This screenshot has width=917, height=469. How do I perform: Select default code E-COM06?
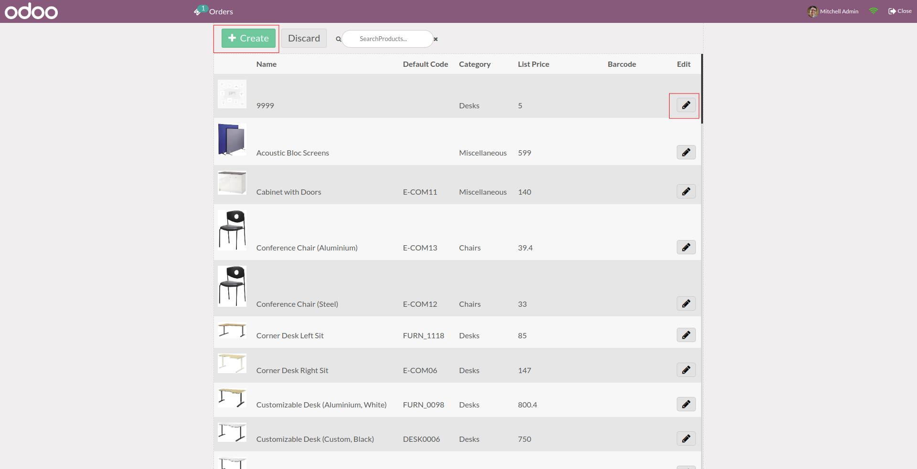click(420, 371)
